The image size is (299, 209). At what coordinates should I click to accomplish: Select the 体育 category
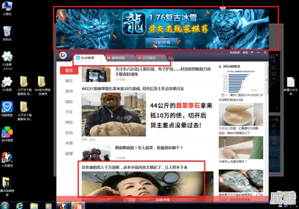click(x=69, y=143)
